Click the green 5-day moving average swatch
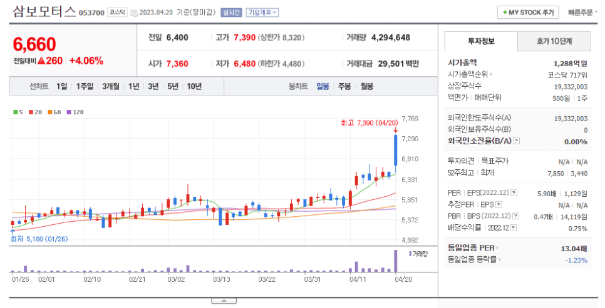The image size is (605, 308). pos(16,112)
